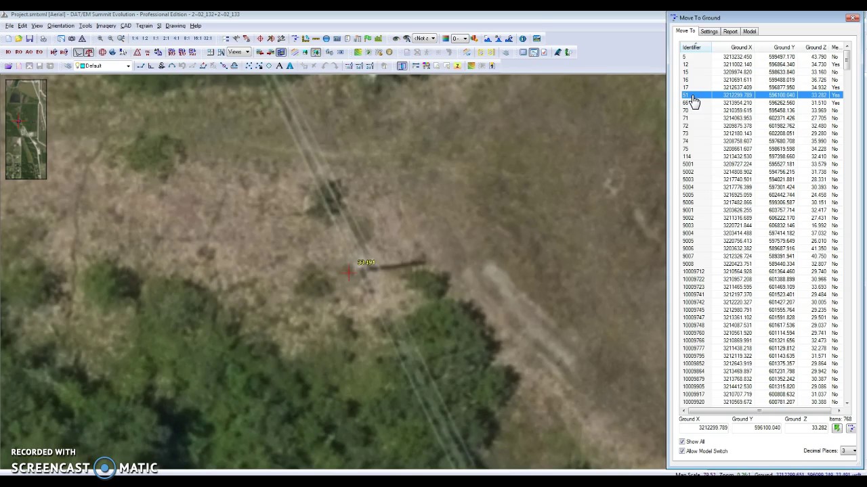Image resolution: width=867 pixels, height=487 pixels.
Task: Switch to the Settings tab
Action: (709, 31)
